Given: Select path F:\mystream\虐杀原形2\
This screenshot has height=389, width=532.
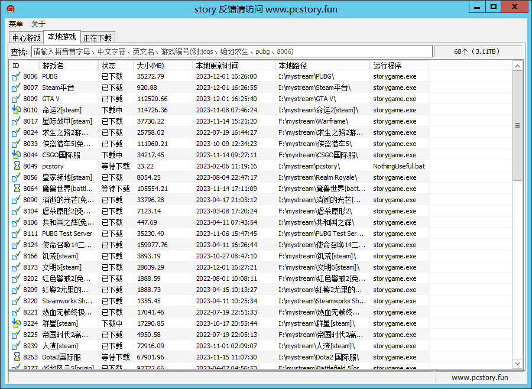Looking at the screenshot, I should 315,211.
